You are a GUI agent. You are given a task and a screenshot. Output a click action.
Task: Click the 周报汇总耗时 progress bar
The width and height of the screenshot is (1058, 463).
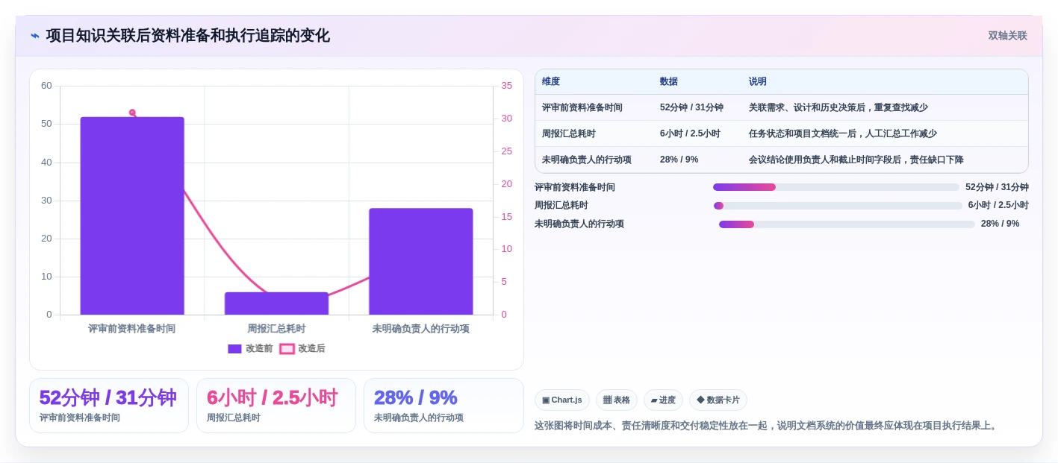[838, 206]
